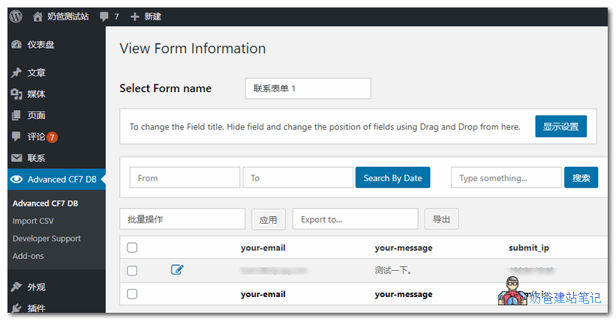Tick the checkbox in the table footer row
616x321 pixels.
[132, 294]
